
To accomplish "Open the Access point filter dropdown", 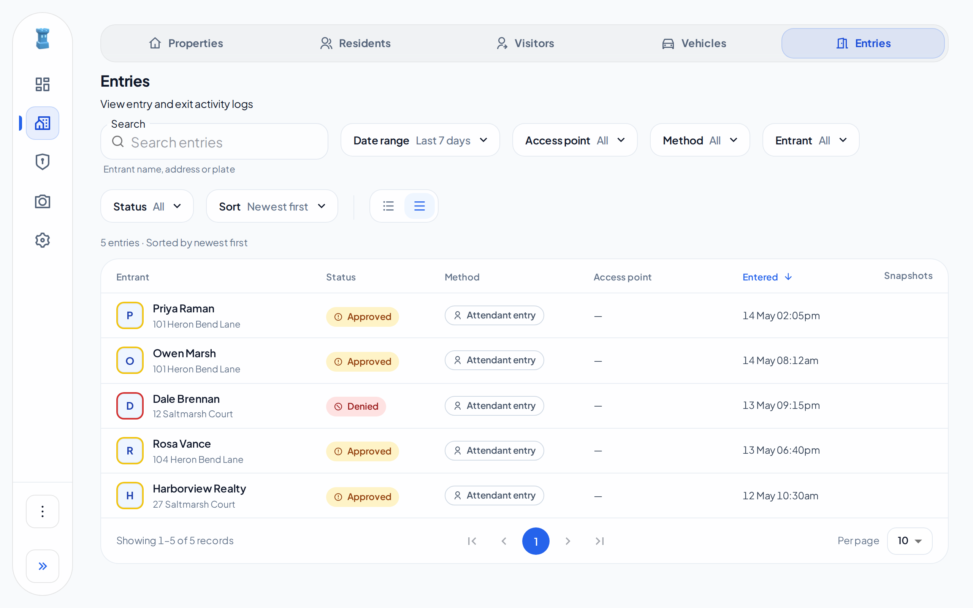I will (x=575, y=140).
